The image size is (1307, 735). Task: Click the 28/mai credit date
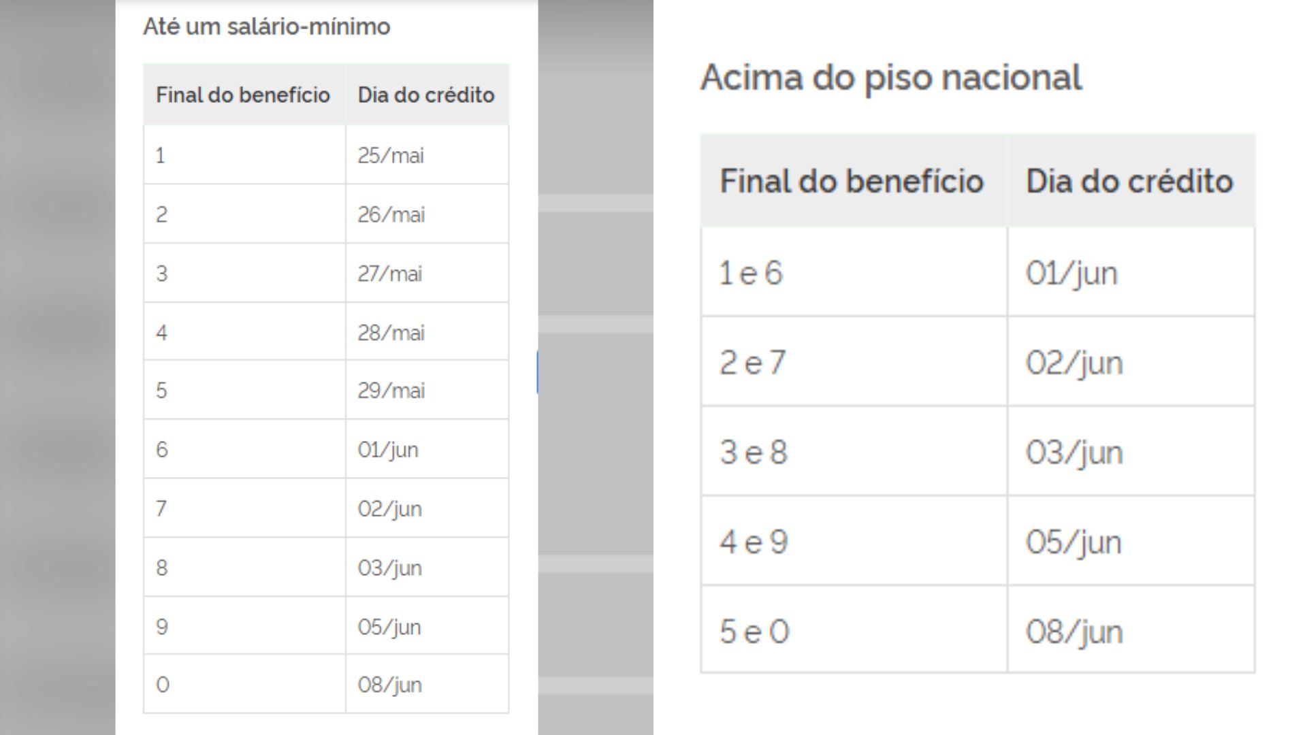coord(391,333)
